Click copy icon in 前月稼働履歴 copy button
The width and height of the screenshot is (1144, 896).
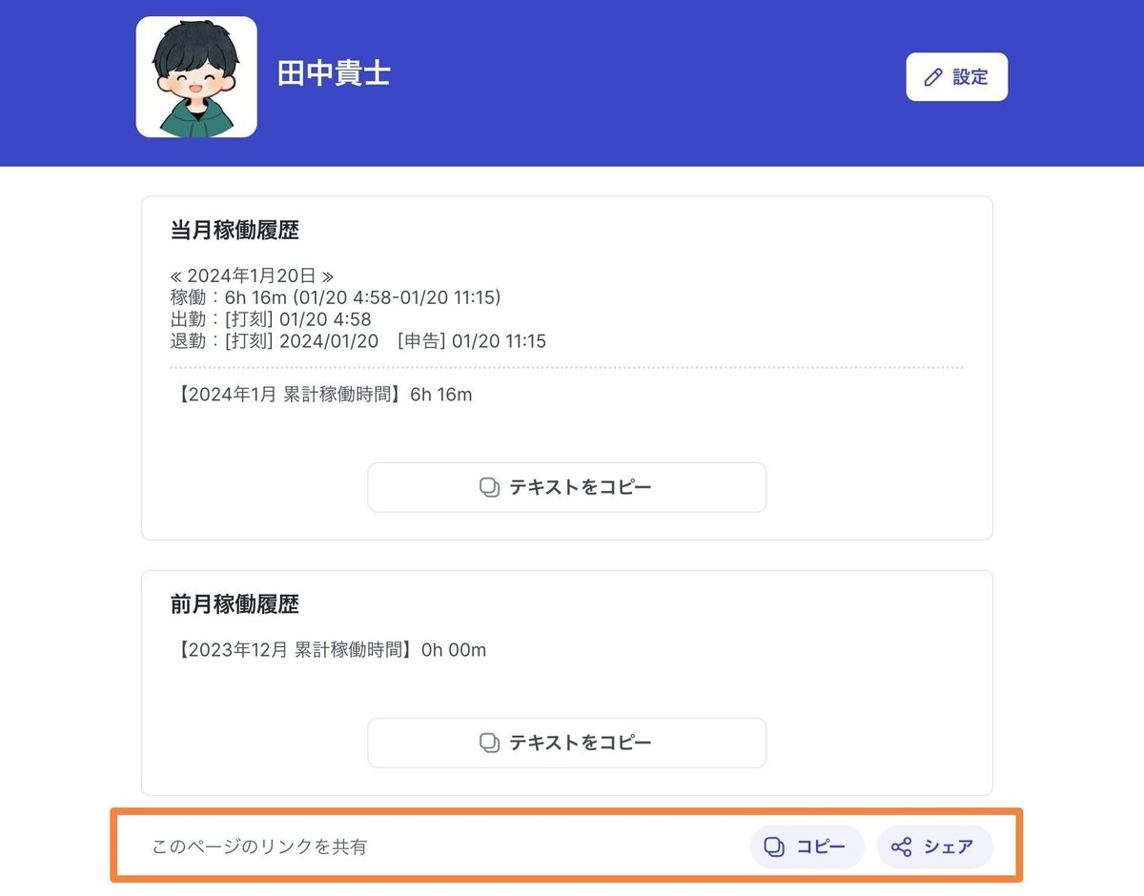point(489,743)
